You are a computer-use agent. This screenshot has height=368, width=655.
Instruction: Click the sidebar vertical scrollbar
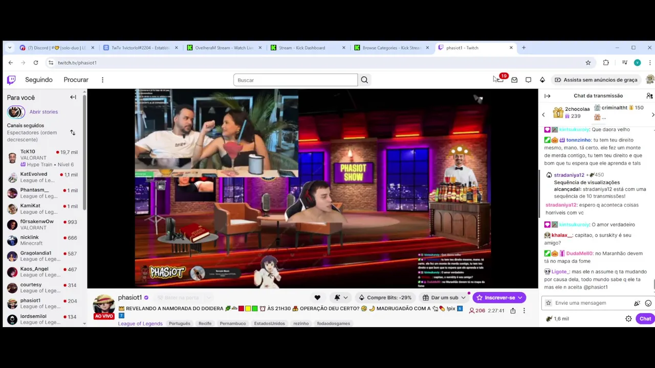tap(84, 153)
